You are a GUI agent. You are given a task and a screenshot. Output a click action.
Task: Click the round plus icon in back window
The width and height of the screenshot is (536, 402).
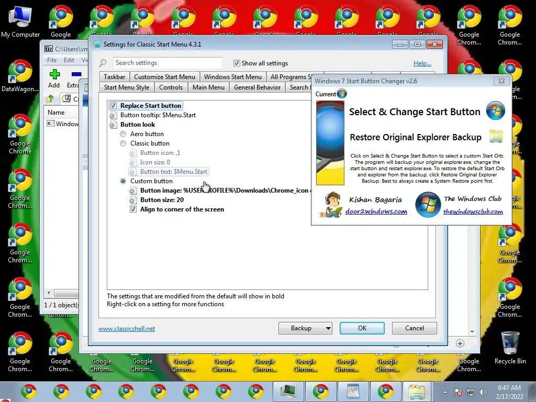[460, 343]
